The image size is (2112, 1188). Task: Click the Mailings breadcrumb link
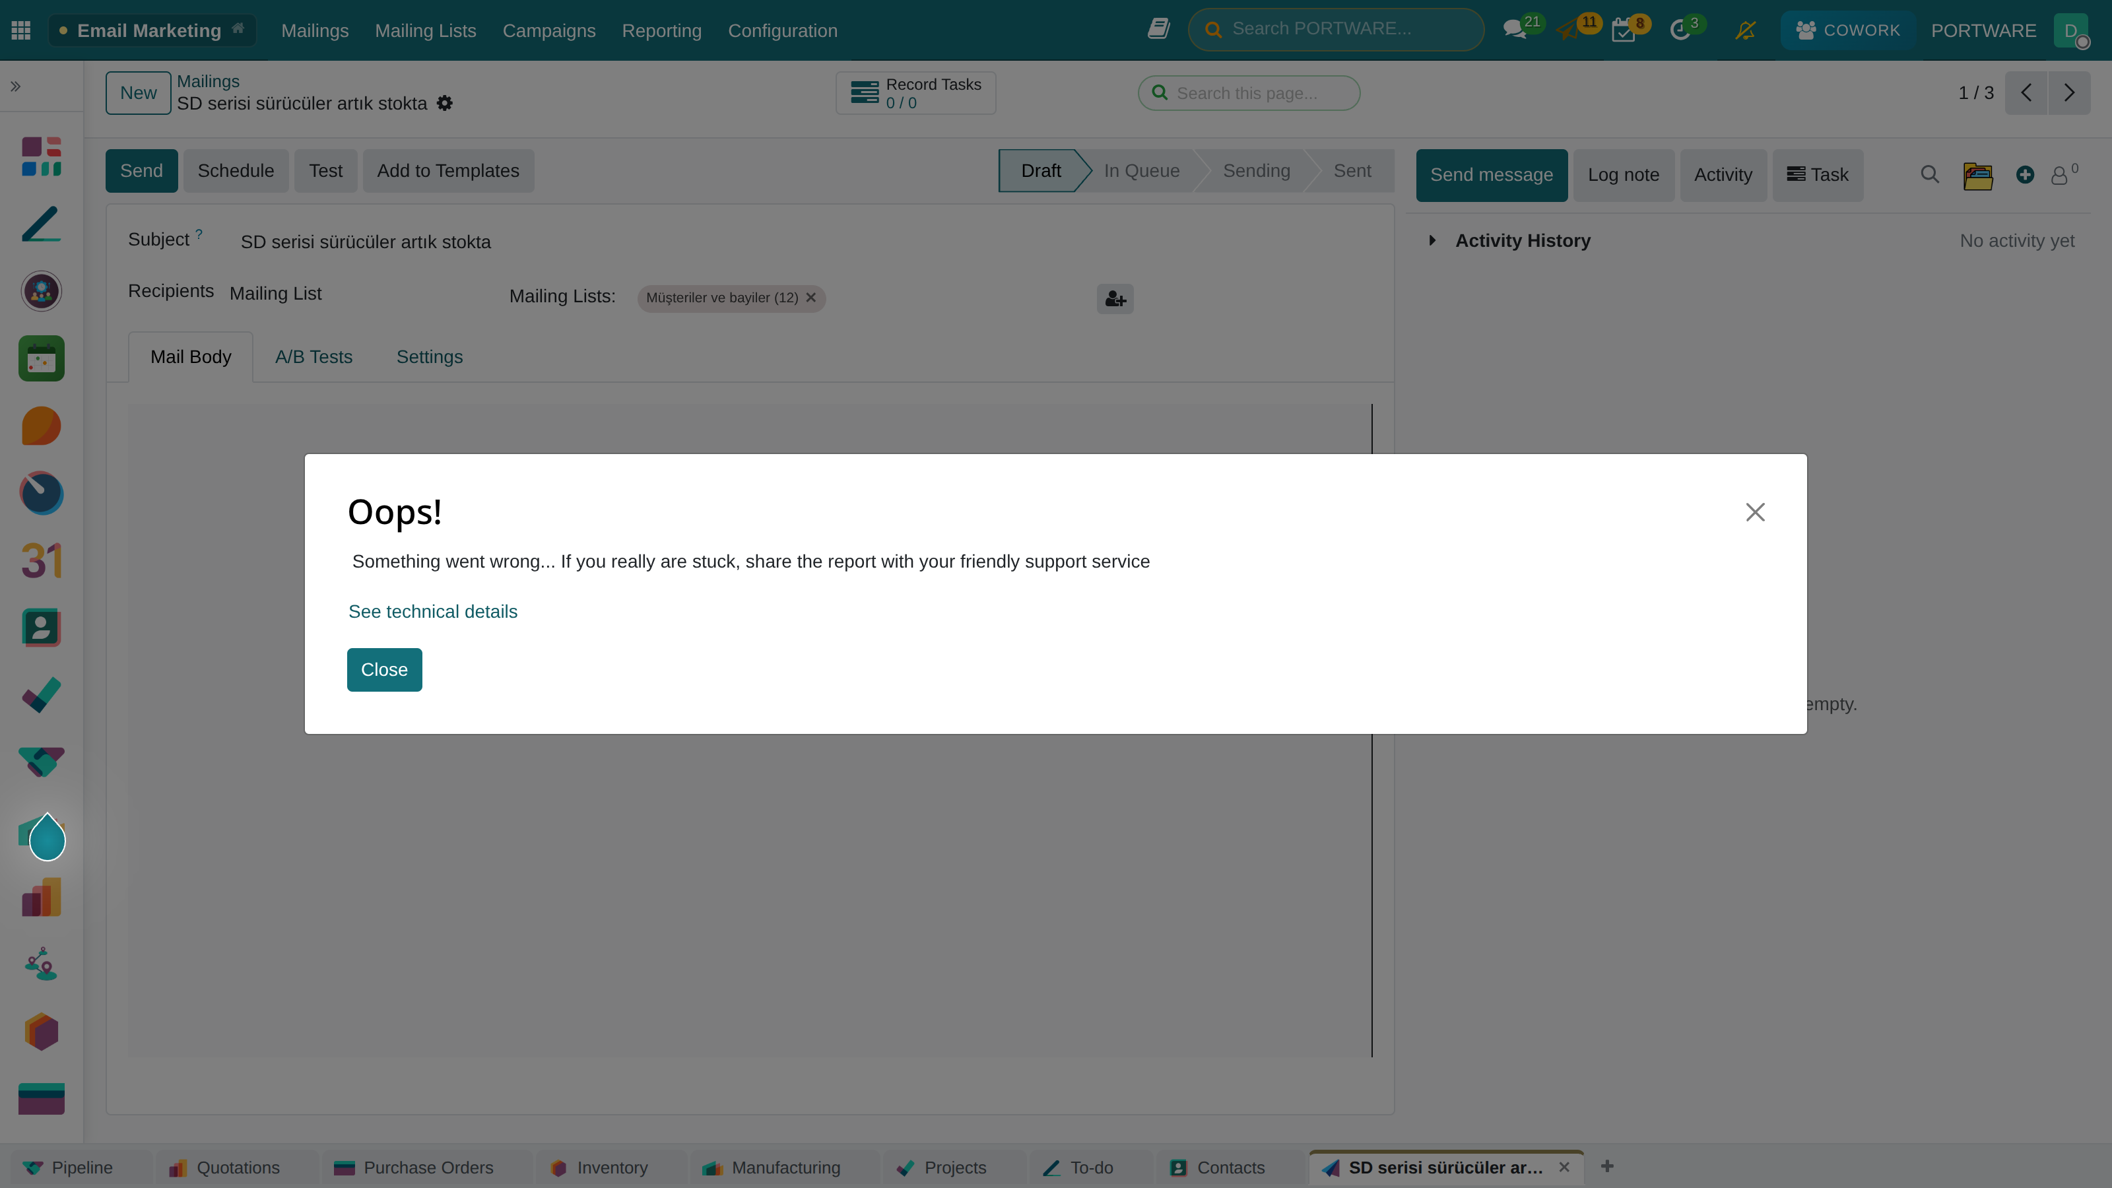point(209,81)
